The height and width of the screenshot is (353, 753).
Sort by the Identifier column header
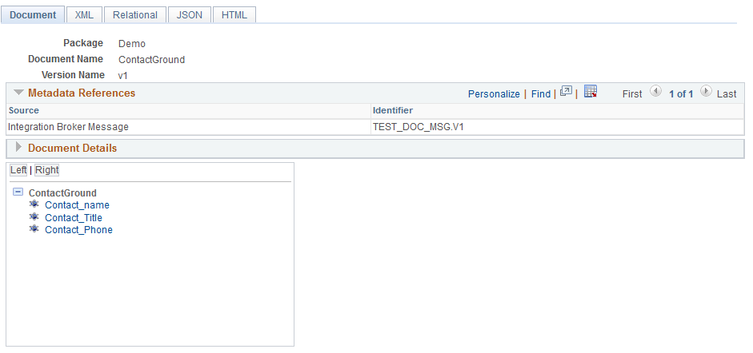pos(393,110)
